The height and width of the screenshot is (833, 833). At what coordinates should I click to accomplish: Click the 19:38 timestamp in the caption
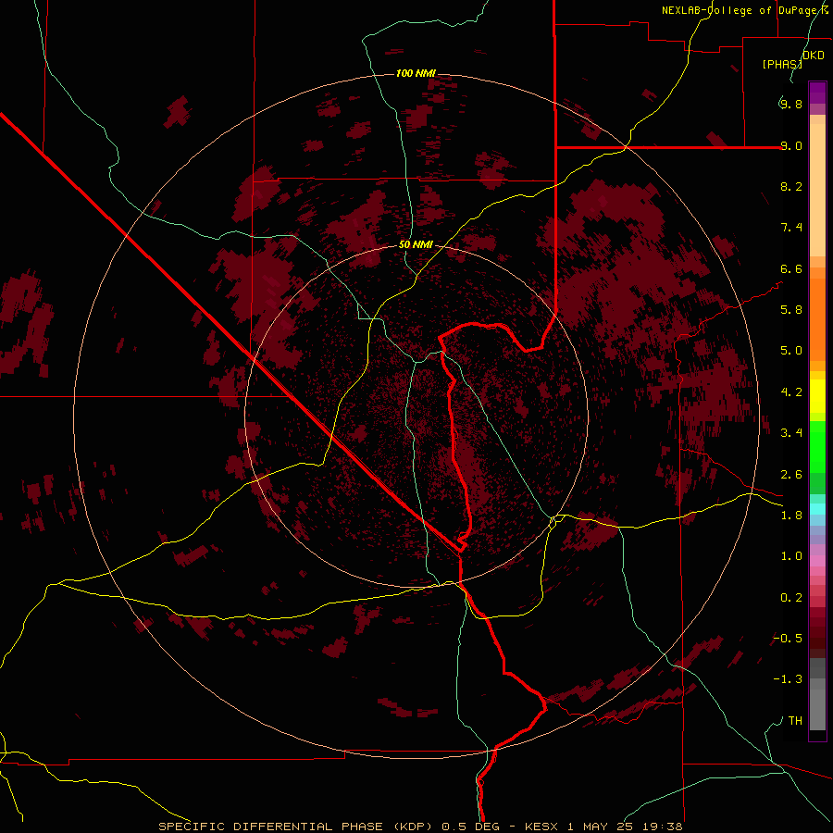pos(665,827)
